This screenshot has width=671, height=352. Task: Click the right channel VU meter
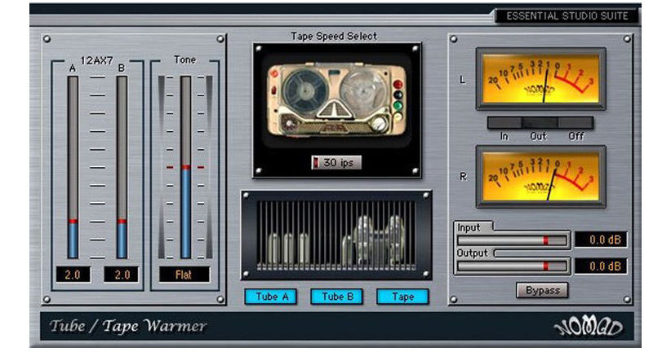pyautogui.click(x=541, y=177)
